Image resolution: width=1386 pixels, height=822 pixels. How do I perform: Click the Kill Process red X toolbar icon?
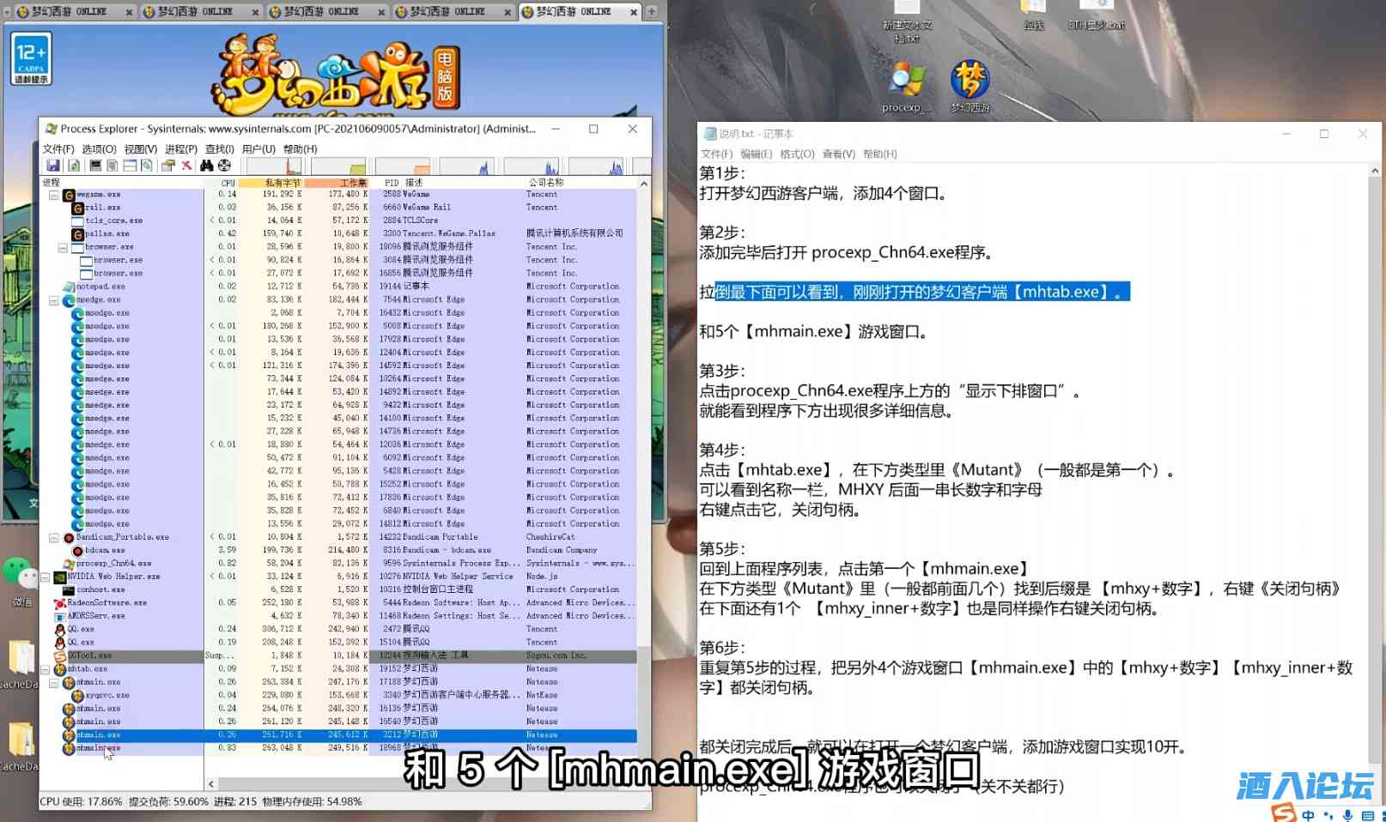tap(185, 166)
